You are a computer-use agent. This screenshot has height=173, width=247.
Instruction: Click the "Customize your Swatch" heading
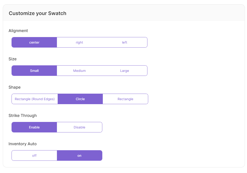pos(38,13)
